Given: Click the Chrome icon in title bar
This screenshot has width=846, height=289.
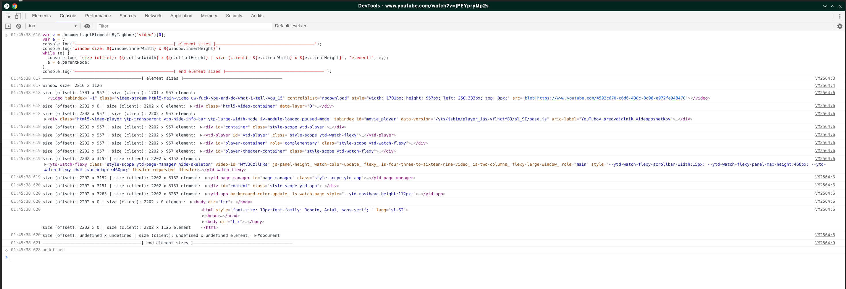Looking at the screenshot, I should point(14,6).
